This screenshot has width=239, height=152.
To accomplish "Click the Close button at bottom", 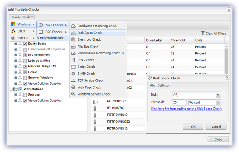I will (218, 139).
